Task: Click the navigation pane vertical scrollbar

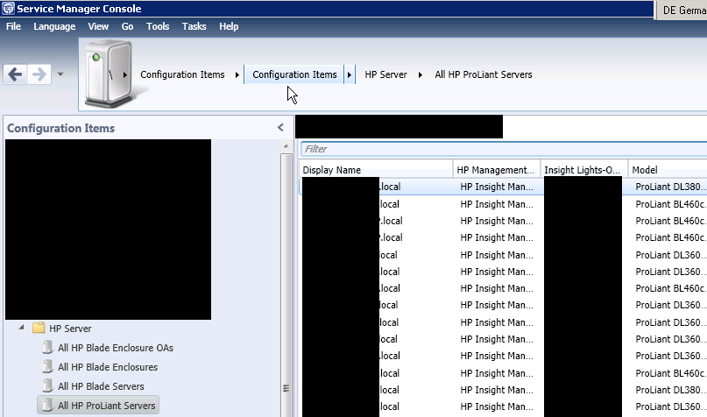Action: pyautogui.click(x=286, y=263)
